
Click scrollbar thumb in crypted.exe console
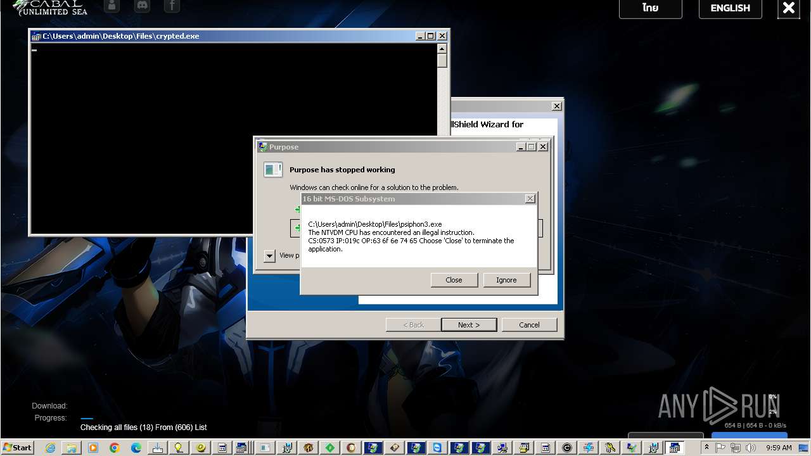(x=442, y=61)
